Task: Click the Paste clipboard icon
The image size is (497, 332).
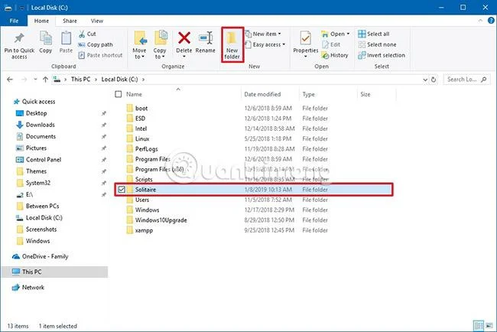Action: [x=66, y=39]
